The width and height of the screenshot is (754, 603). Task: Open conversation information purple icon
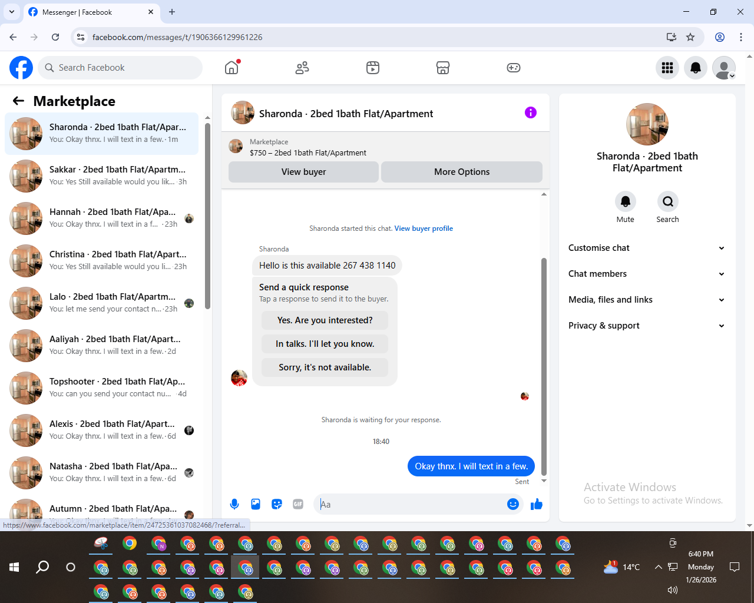pyautogui.click(x=531, y=112)
